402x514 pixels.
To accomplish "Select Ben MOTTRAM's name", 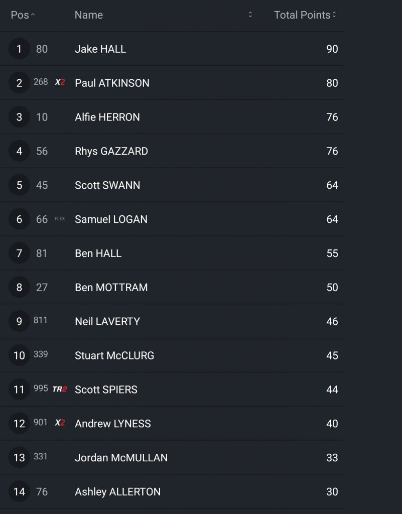I will pyautogui.click(x=111, y=287).
